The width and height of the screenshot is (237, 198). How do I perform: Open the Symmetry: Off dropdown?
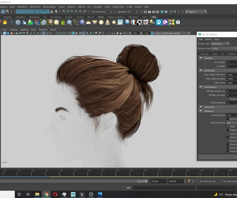point(124,11)
